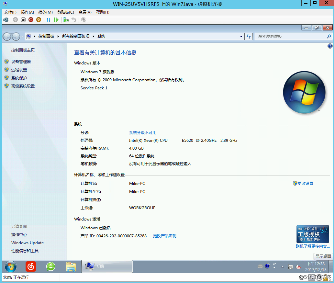Open the 剪贴板(C) menu
The image size is (334, 283).
pyautogui.click(x=66, y=12)
